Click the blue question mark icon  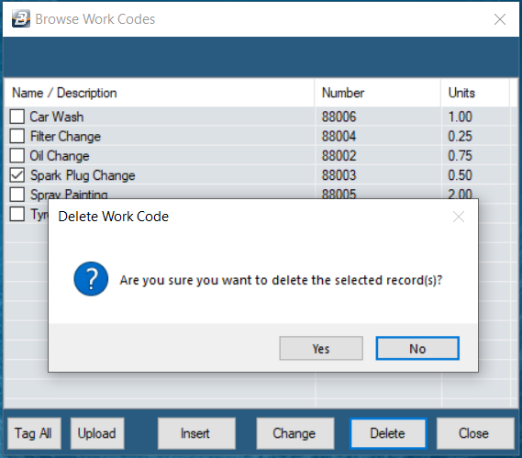click(x=91, y=279)
